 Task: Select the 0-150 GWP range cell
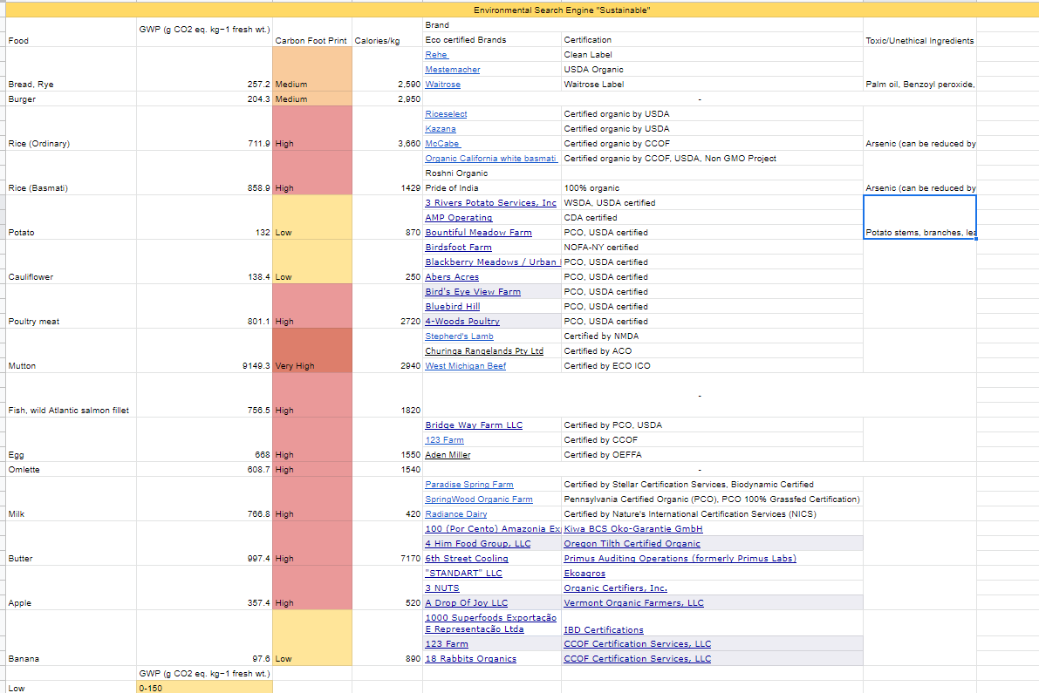pyautogui.click(x=205, y=688)
